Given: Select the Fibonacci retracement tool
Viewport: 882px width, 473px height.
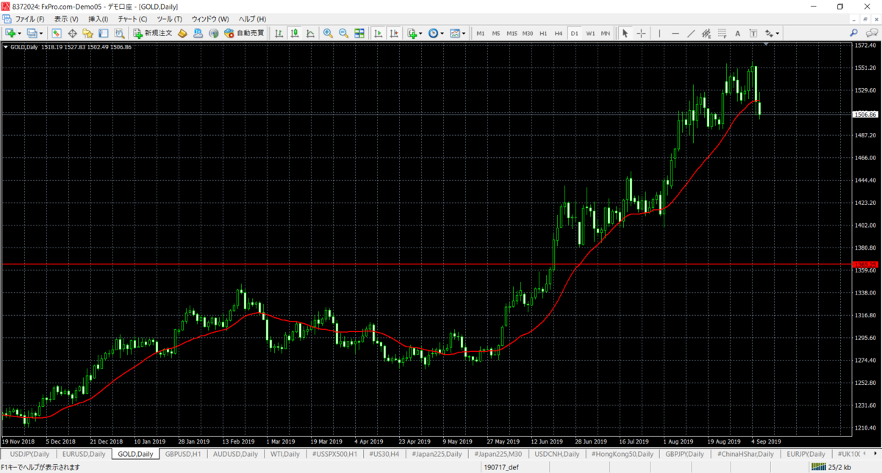Looking at the screenshot, I should pyautogui.click(x=723, y=33).
